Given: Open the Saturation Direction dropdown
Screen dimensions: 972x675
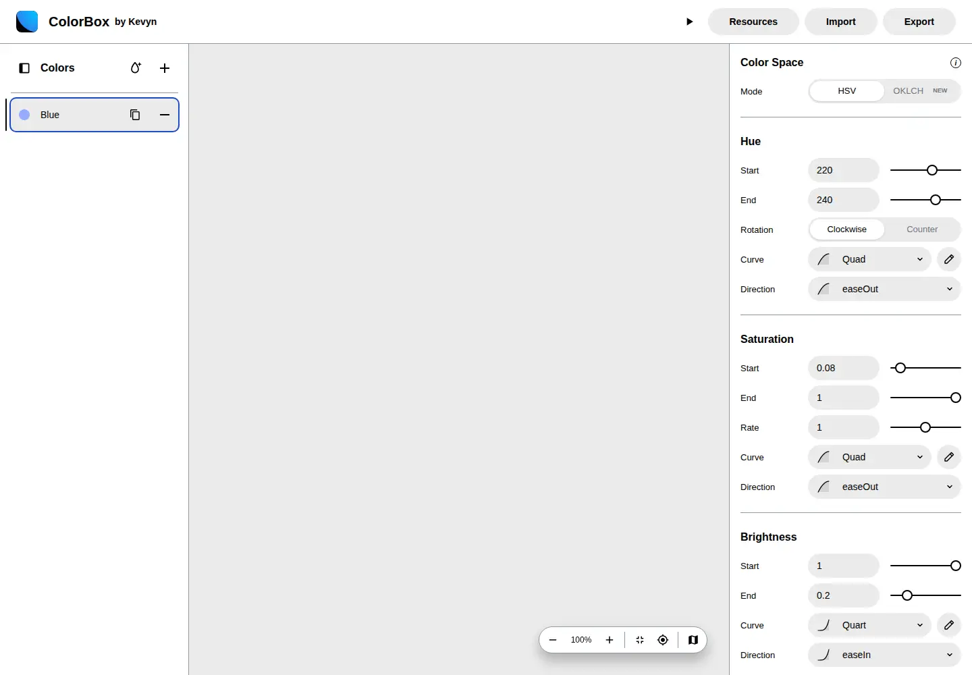Looking at the screenshot, I should [884, 487].
